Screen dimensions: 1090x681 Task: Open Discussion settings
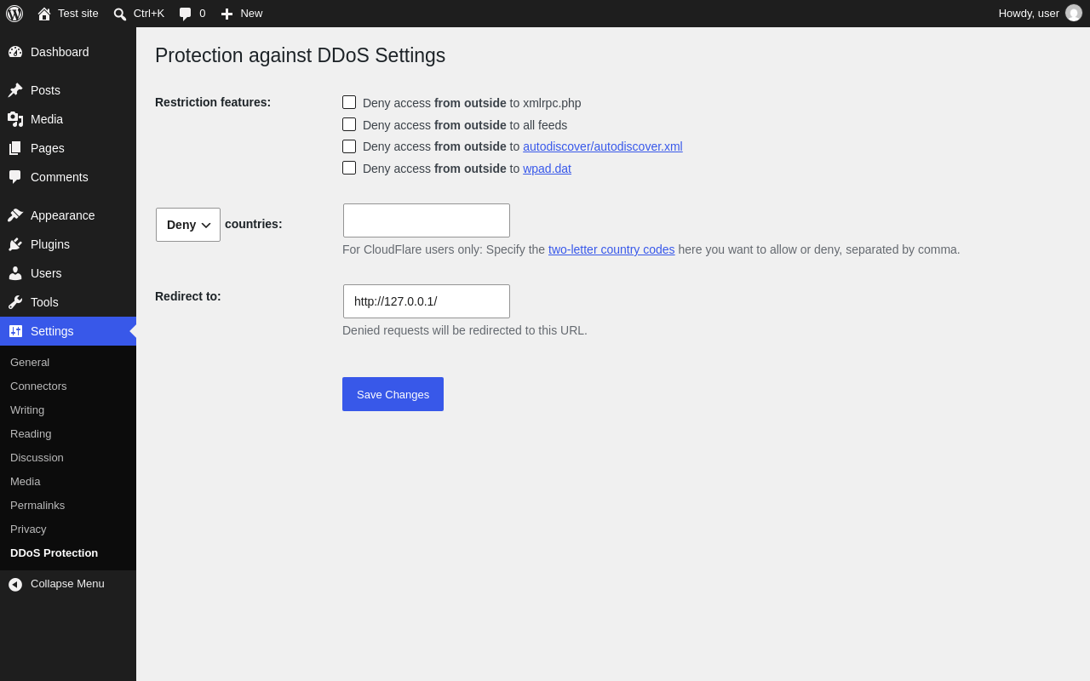(37, 457)
